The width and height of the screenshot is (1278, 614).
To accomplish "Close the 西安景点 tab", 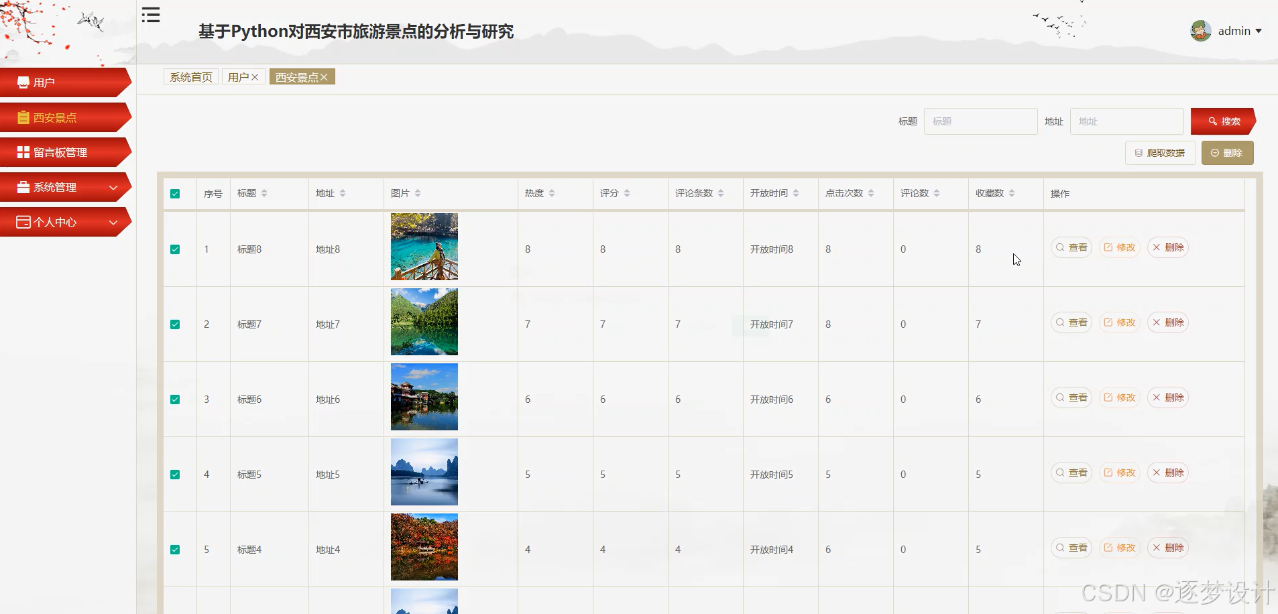I will click(x=324, y=77).
